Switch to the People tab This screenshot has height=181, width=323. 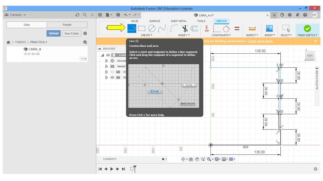click(67, 25)
